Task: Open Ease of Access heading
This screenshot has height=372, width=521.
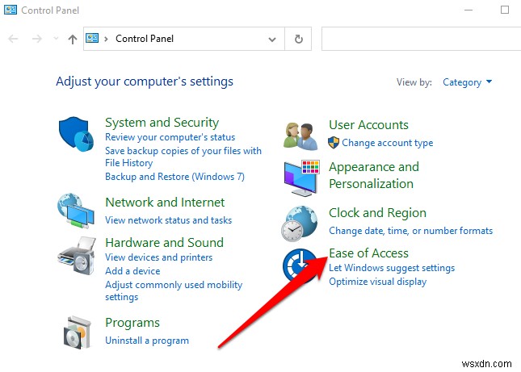Action: click(368, 253)
